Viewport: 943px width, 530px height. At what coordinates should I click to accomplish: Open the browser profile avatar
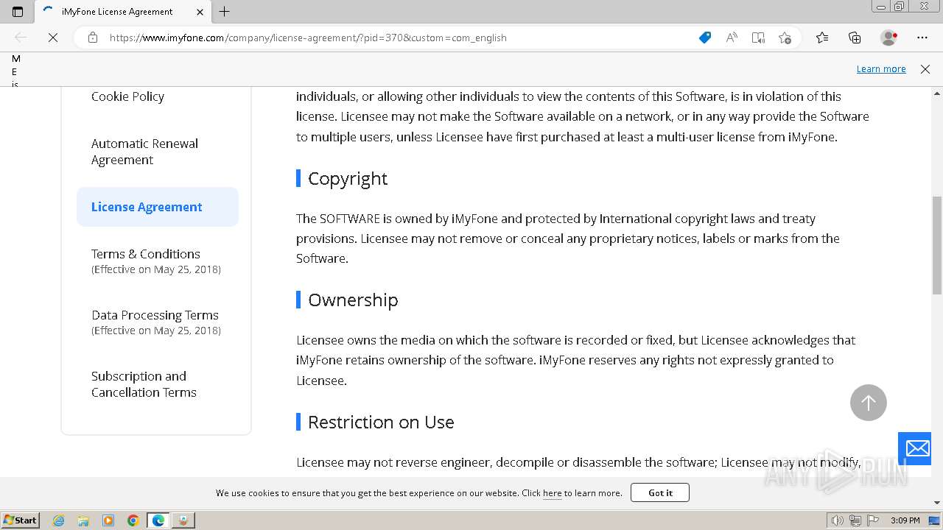(888, 38)
